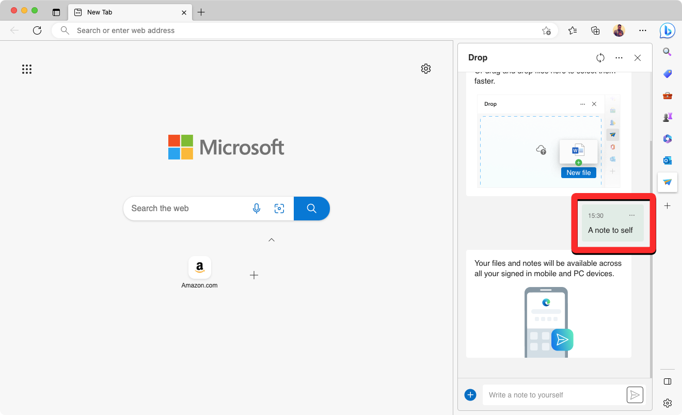Click the Drop paper plane sidebar icon
This screenshot has height=415, width=682.
[x=667, y=182]
